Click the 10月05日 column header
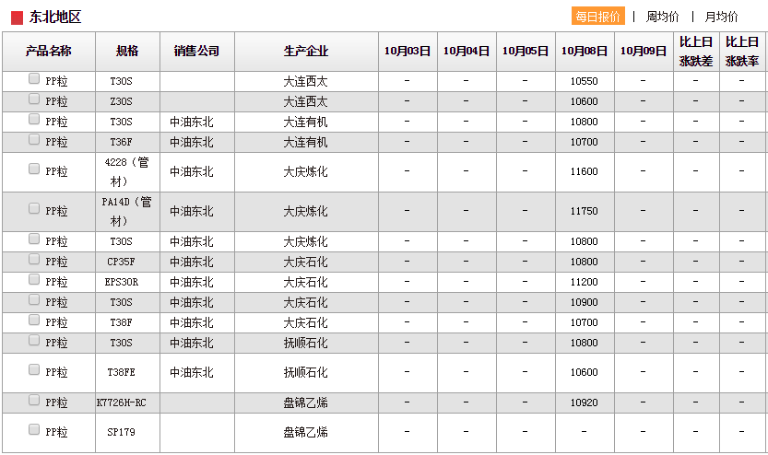The width and height of the screenshot is (768, 455). pyautogui.click(x=526, y=52)
